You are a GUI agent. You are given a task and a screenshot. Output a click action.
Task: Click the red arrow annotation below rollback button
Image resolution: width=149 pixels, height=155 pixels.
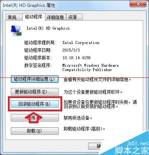coord(34,118)
